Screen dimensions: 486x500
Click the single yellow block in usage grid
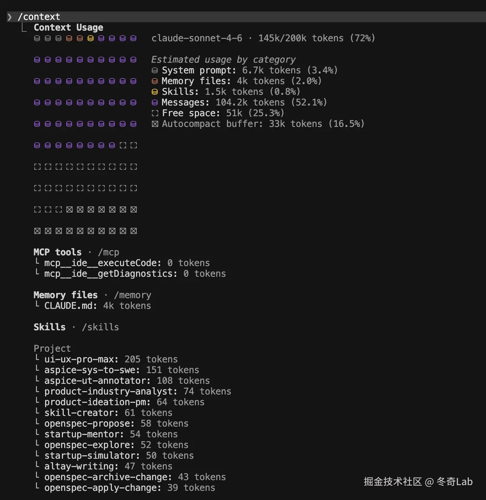tap(90, 38)
